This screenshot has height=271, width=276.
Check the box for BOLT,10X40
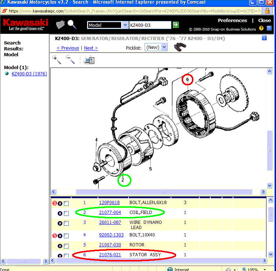[66, 236]
